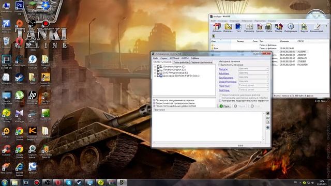Viewport: 331px width, 186px height.
Task: Click the Пуск start scan button
Action: click(x=224, y=106)
